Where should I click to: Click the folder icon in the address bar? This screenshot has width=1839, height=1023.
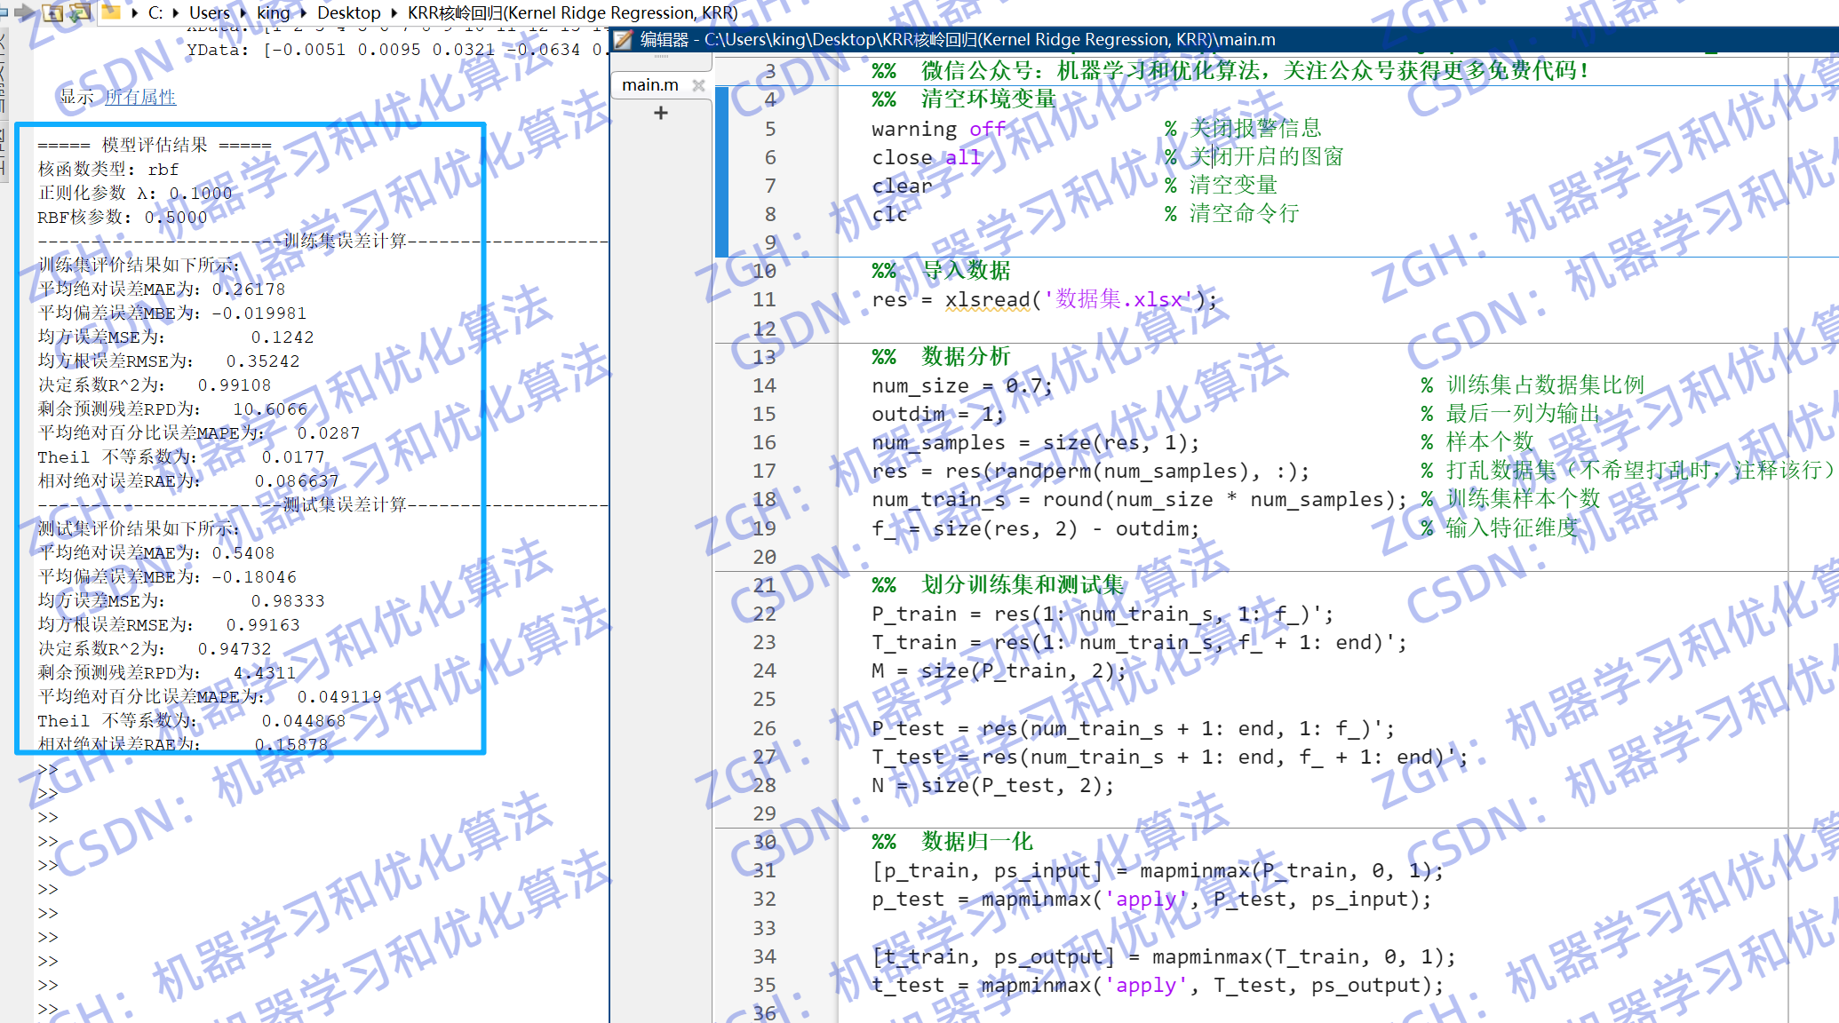[110, 12]
